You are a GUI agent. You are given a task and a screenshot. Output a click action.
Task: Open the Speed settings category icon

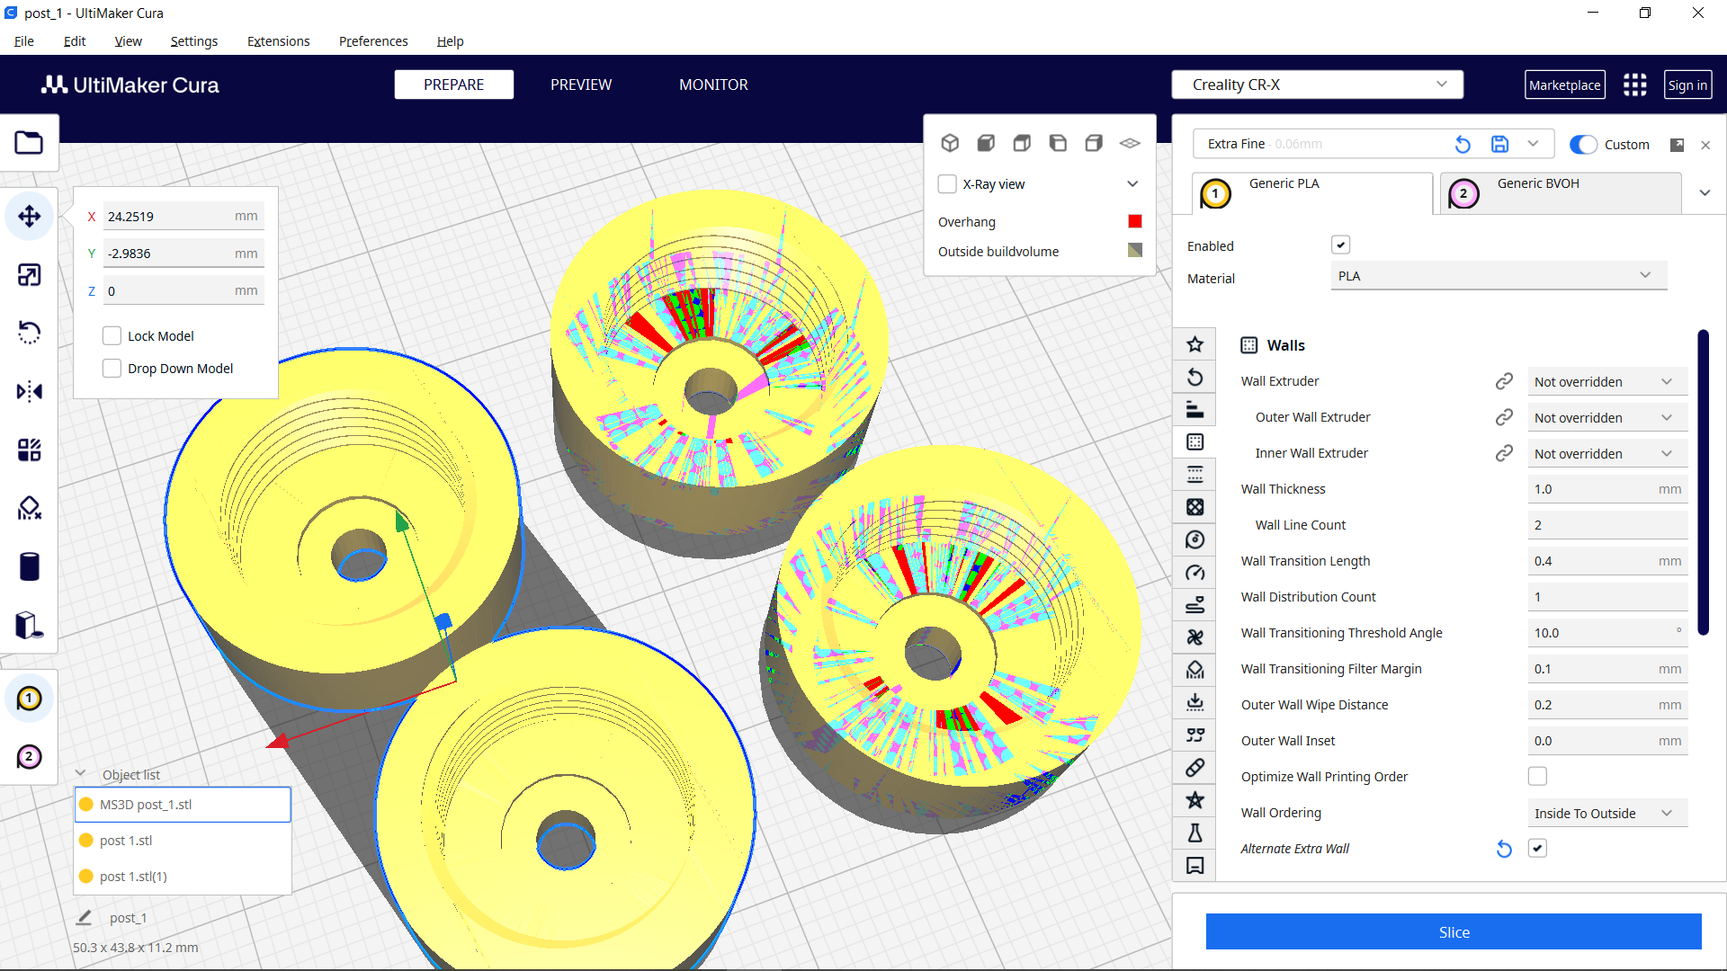pos(1195,573)
